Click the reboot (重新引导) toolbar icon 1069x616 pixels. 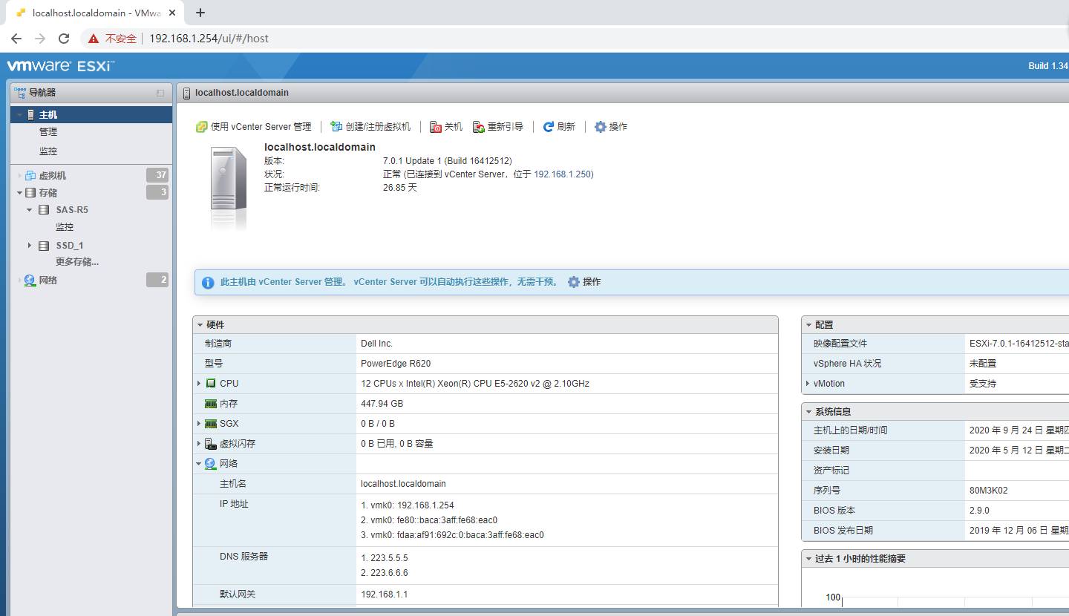click(x=479, y=127)
